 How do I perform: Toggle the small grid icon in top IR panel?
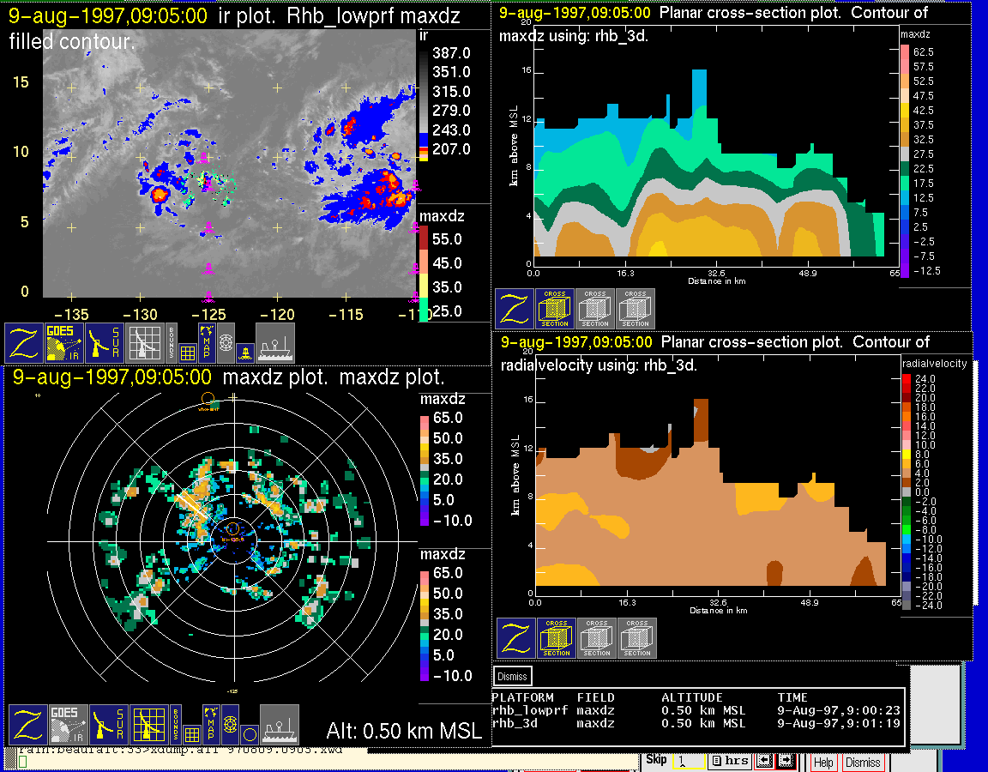188,351
